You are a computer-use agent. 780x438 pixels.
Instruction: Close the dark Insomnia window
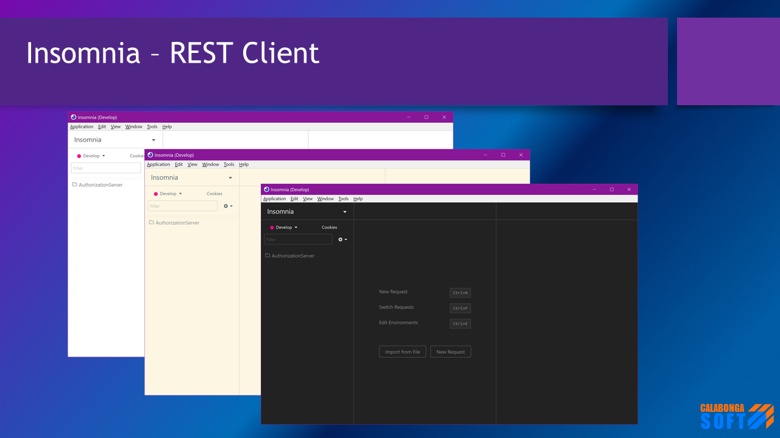629,189
